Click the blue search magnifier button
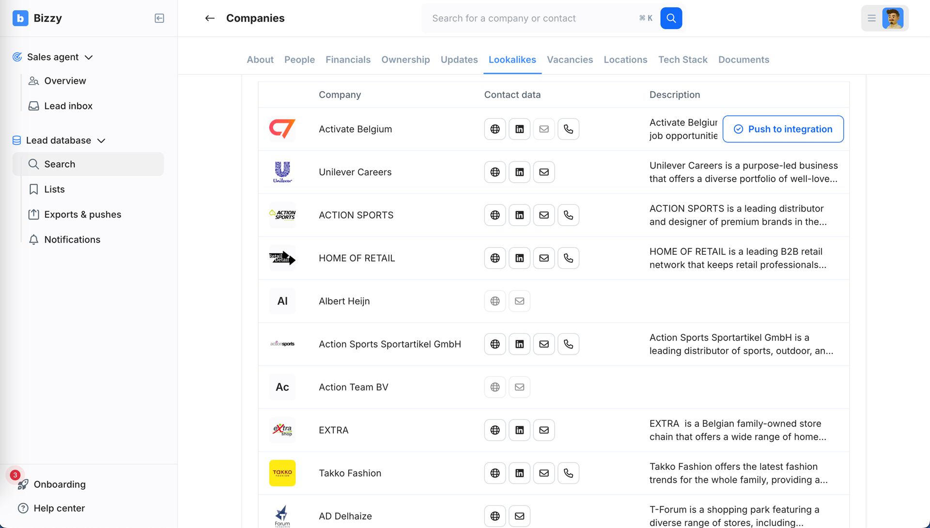 (x=671, y=18)
